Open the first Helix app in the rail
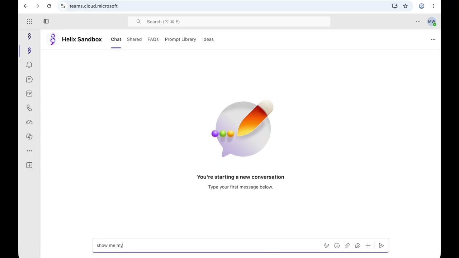Image resolution: width=459 pixels, height=258 pixels. pos(29,36)
